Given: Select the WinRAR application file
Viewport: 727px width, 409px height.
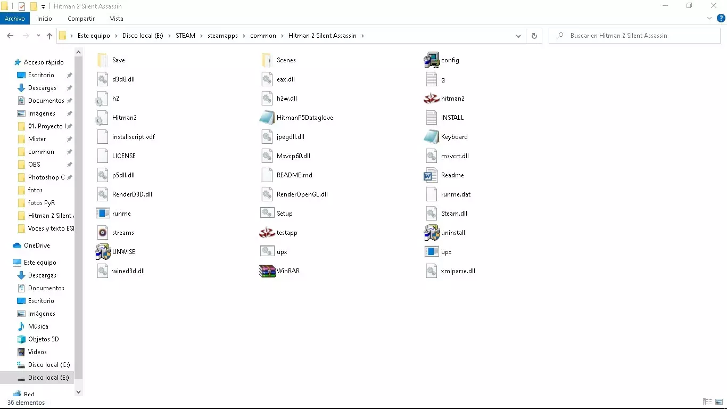Looking at the screenshot, I should click(x=280, y=271).
